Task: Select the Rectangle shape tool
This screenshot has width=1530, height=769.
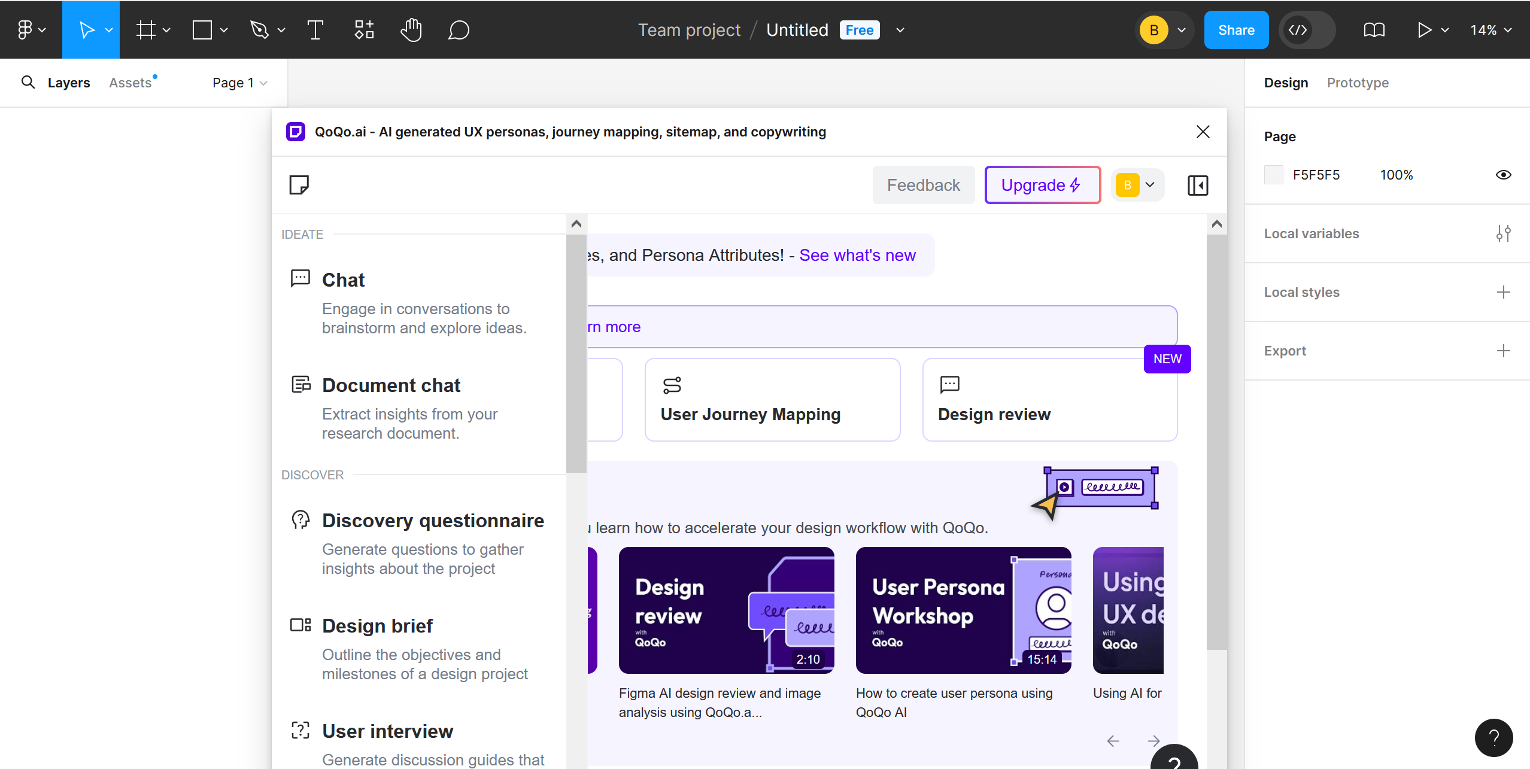Action: [x=202, y=30]
